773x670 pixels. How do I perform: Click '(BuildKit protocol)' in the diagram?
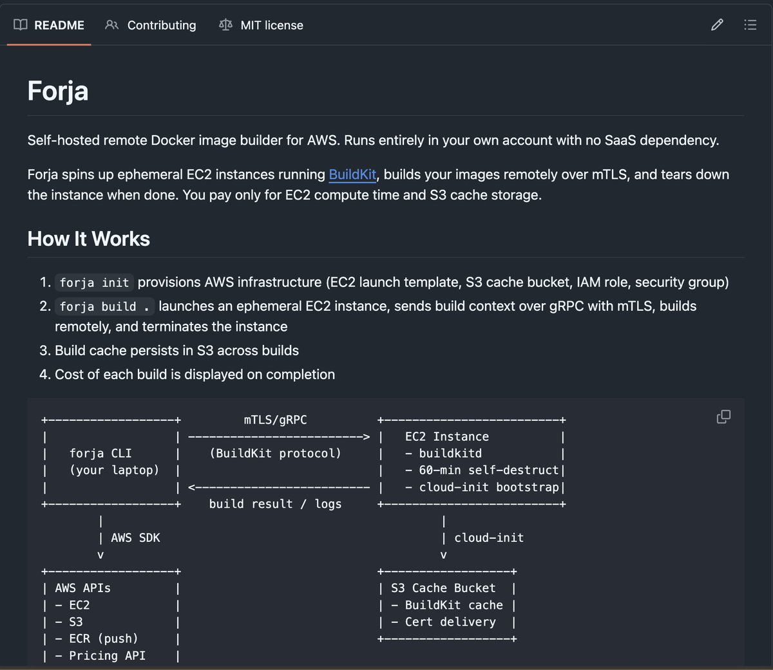point(276,453)
